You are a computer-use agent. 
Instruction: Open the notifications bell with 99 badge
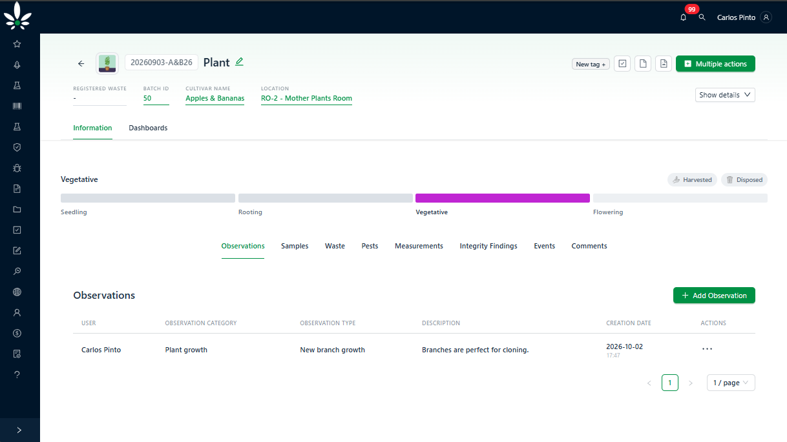pyautogui.click(x=684, y=17)
